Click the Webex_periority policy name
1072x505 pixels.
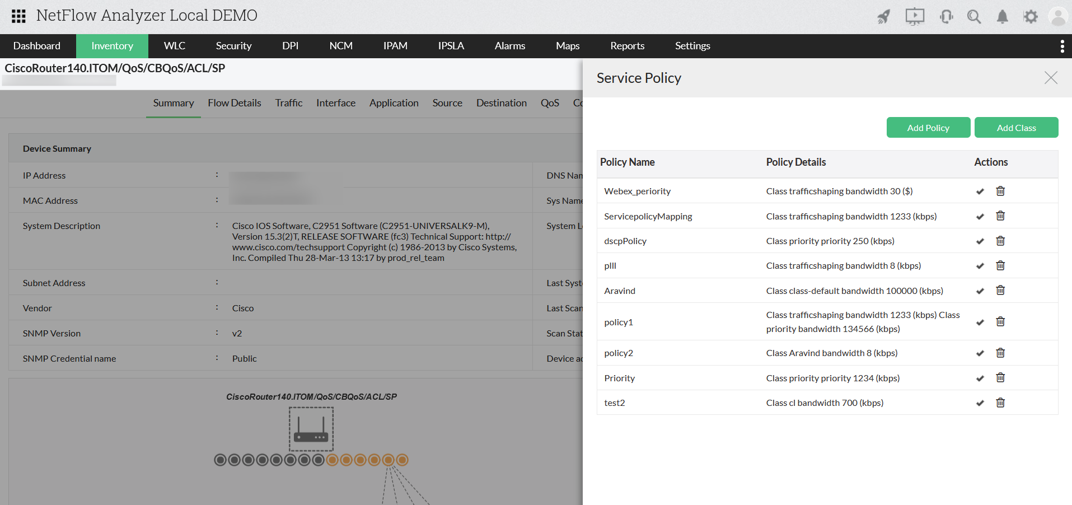coord(638,191)
